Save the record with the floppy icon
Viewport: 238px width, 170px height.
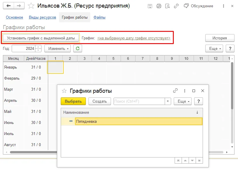(x=150, y=6)
